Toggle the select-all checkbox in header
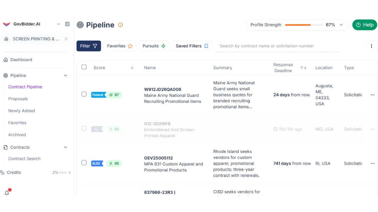The height and width of the screenshot is (212, 378). 84,67
